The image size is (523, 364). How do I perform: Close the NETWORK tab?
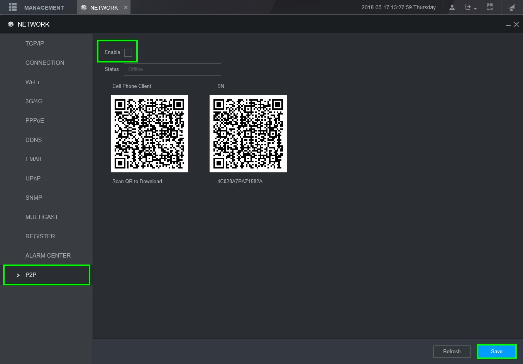pyautogui.click(x=126, y=7)
